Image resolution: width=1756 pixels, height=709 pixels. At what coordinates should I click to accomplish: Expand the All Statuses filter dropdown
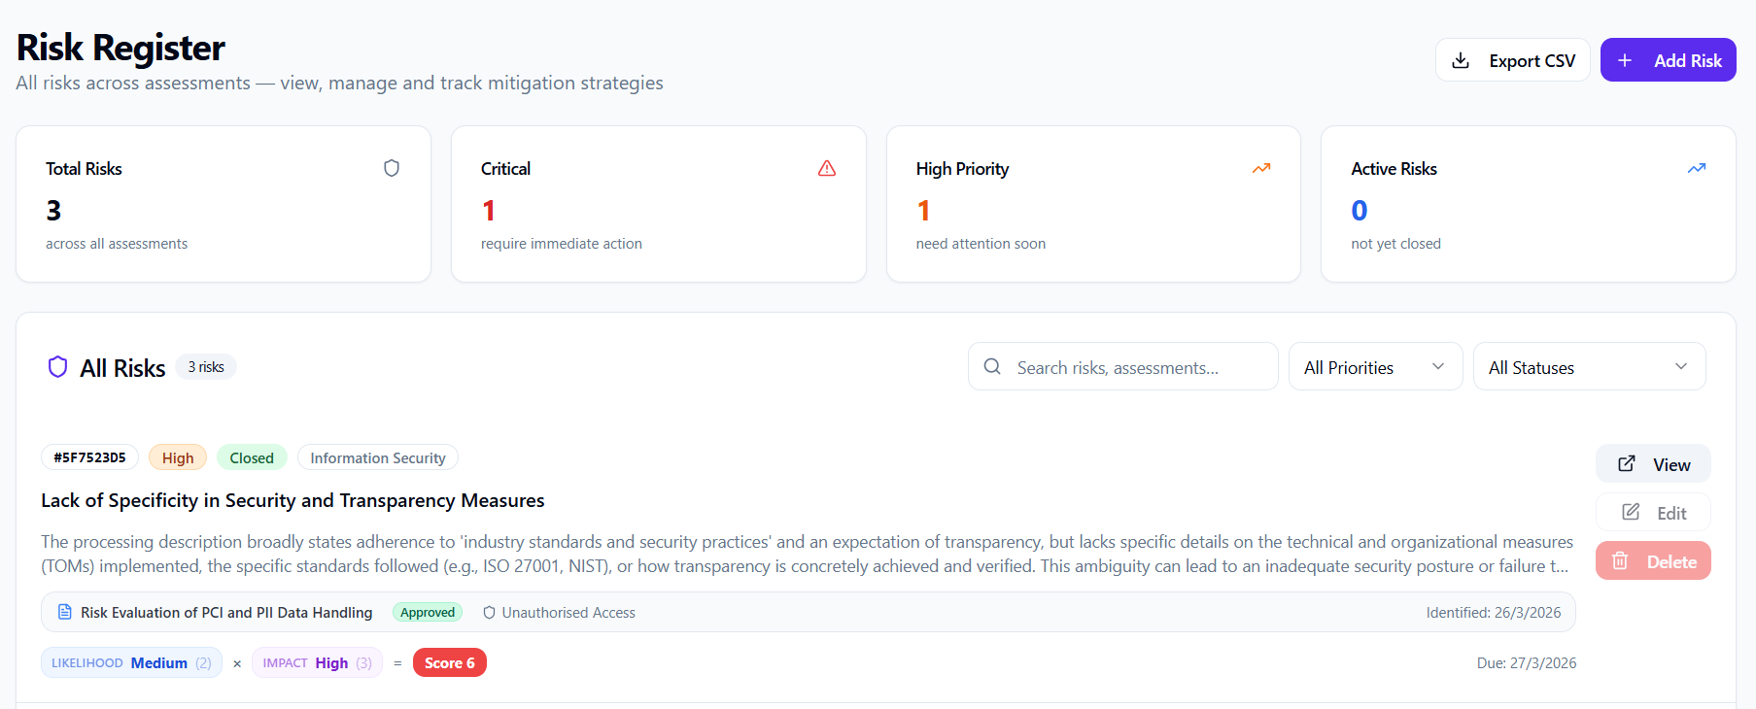[x=1588, y=367]
